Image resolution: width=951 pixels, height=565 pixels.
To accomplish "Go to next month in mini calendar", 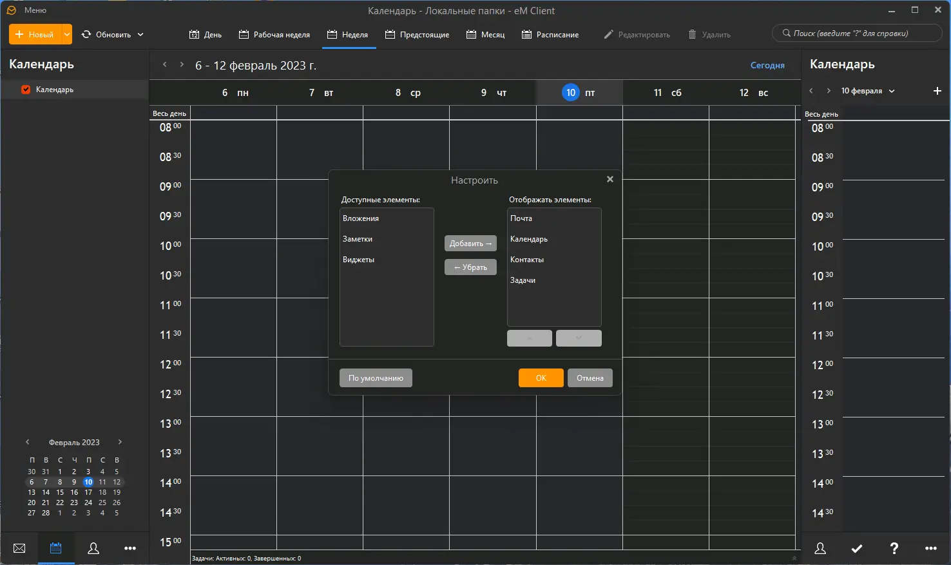I will [120, 442].
